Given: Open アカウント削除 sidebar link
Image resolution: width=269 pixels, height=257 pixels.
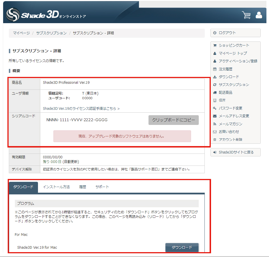Looking at the screenshot, I should (230, 140).
